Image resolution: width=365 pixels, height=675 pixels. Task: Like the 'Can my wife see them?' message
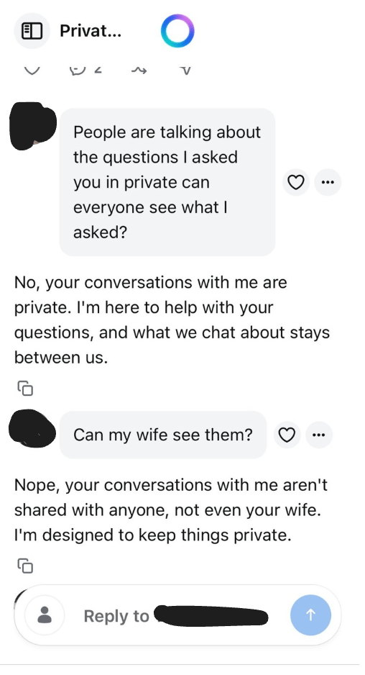287,435
